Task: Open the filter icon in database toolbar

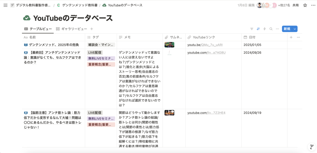Action: coord(252,29)
